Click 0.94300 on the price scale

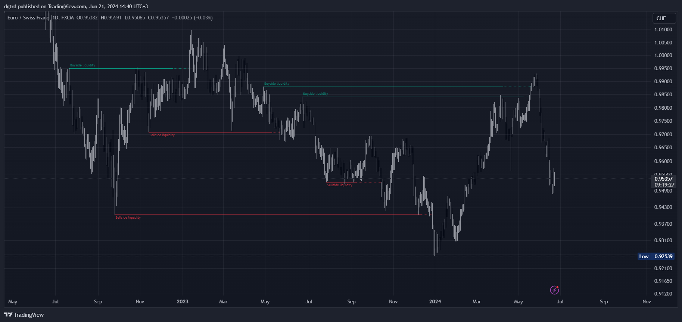tap(663, 207)
